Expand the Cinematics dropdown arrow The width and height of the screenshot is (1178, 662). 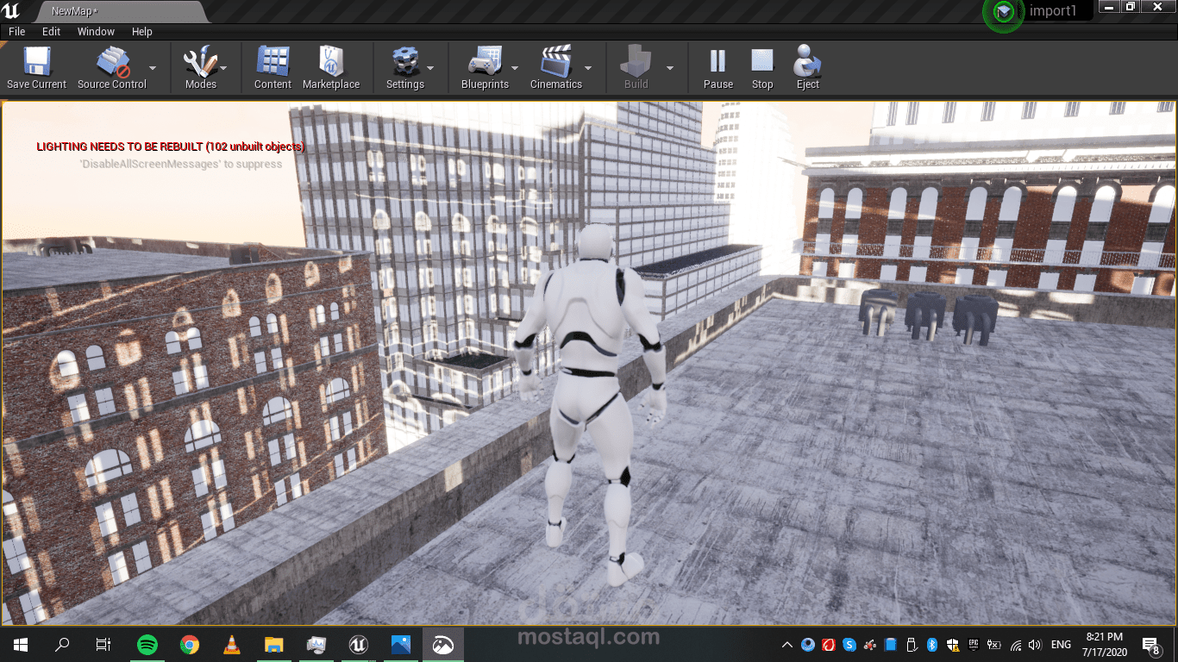pyautogui.click(x=588, y=67)
